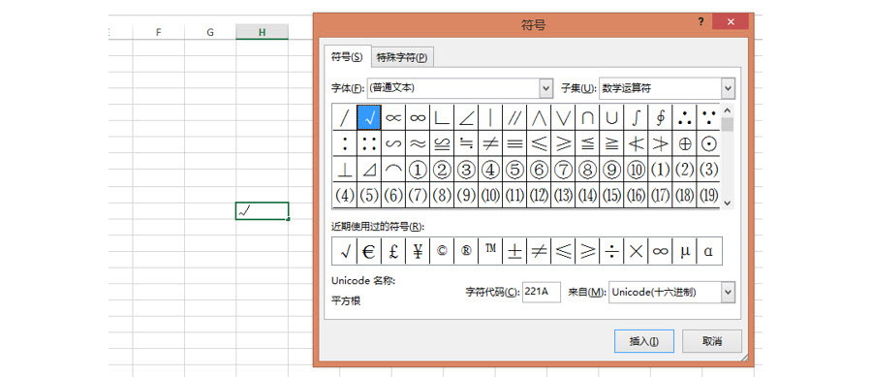Pick the Greek alpha α recent symbol

point(708,251)
